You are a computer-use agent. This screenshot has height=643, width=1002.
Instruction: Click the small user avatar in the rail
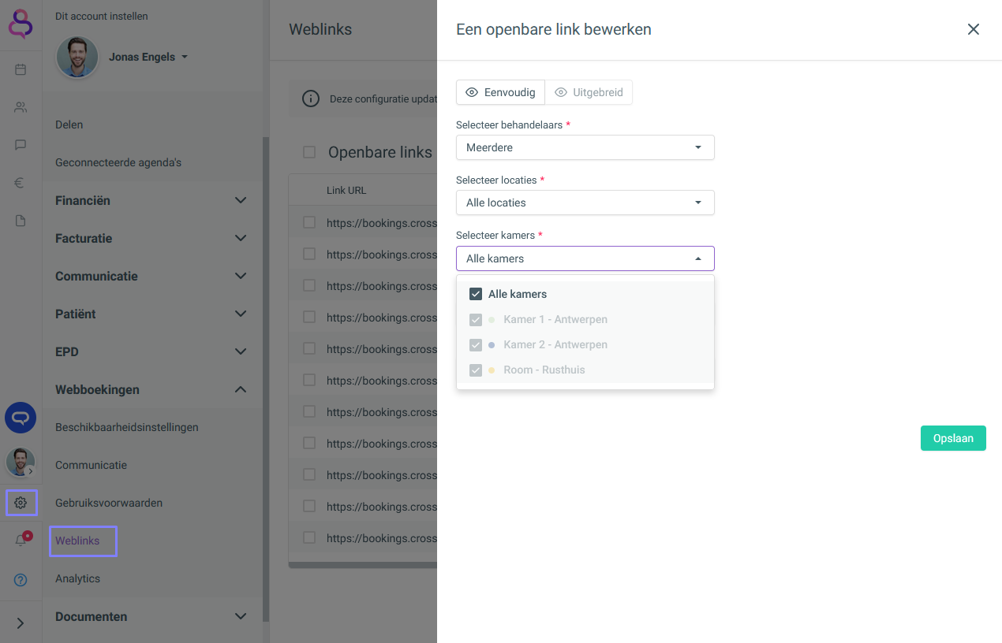(x=21, y=463)
